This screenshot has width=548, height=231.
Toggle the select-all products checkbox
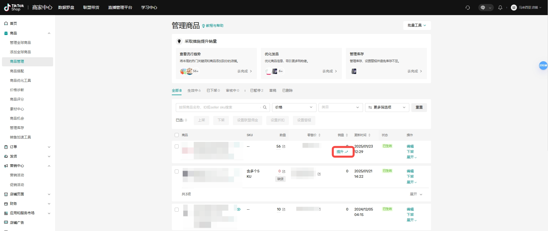coord(177,135)
